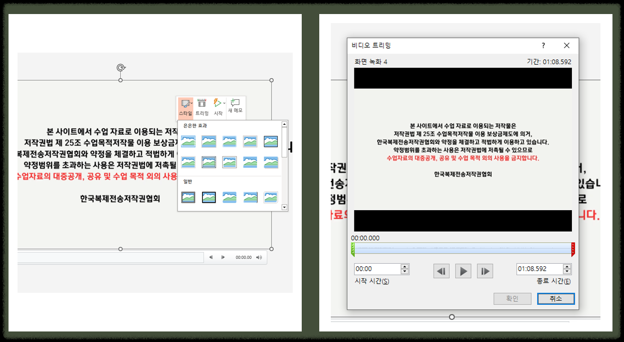Step forward one frame in trim dialog
624x342 pixels.
(x=484, y=271)
